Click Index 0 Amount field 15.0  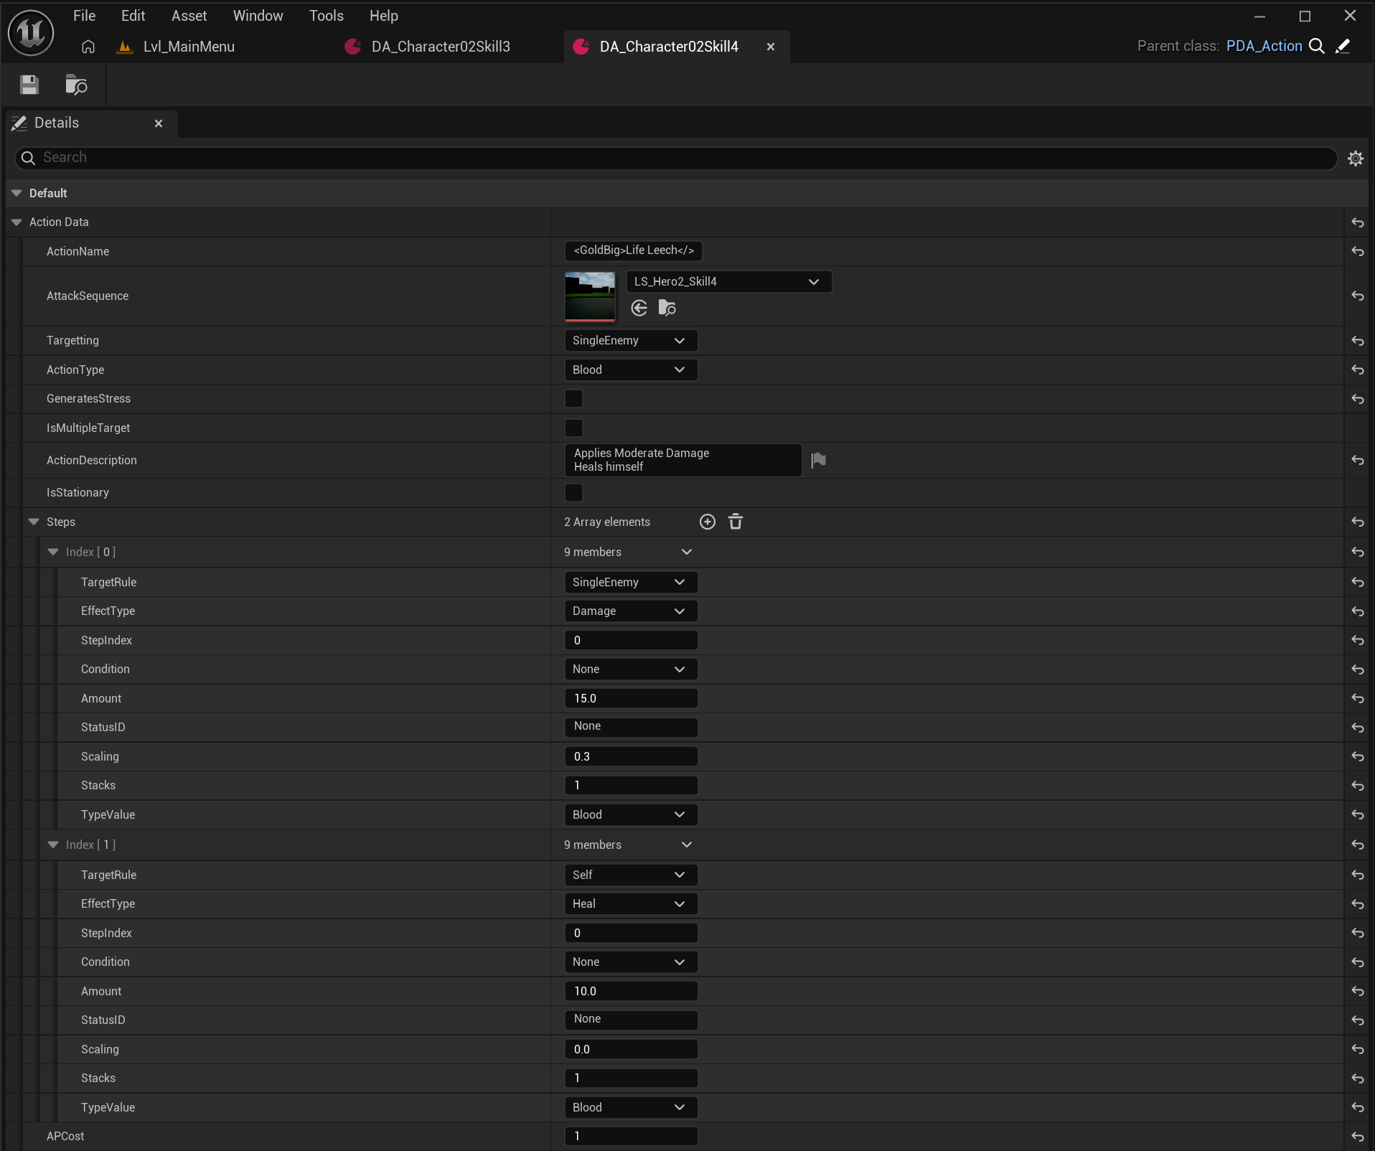[631, 698]
